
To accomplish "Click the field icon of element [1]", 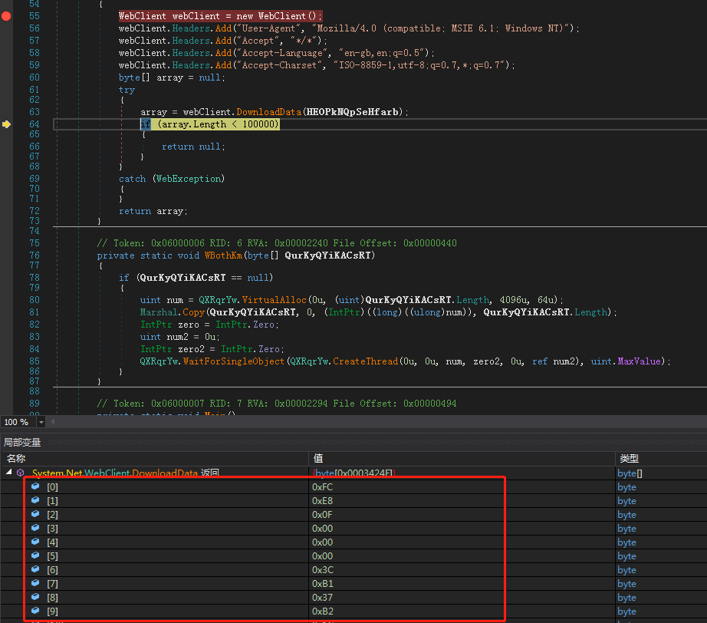I will click(x=35, y=500).
